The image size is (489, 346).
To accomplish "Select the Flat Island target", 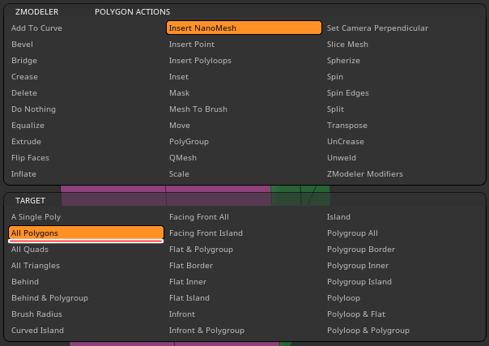I will 189,298.
